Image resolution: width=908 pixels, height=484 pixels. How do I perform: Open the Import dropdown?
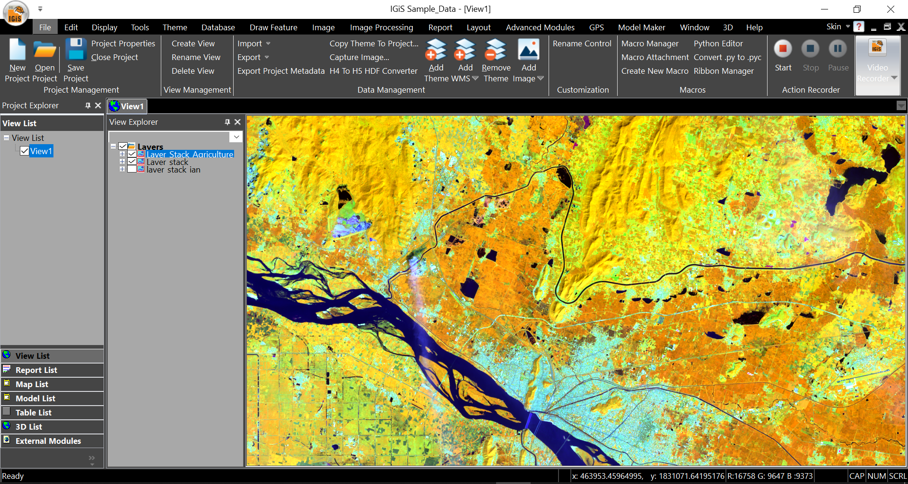268,43
